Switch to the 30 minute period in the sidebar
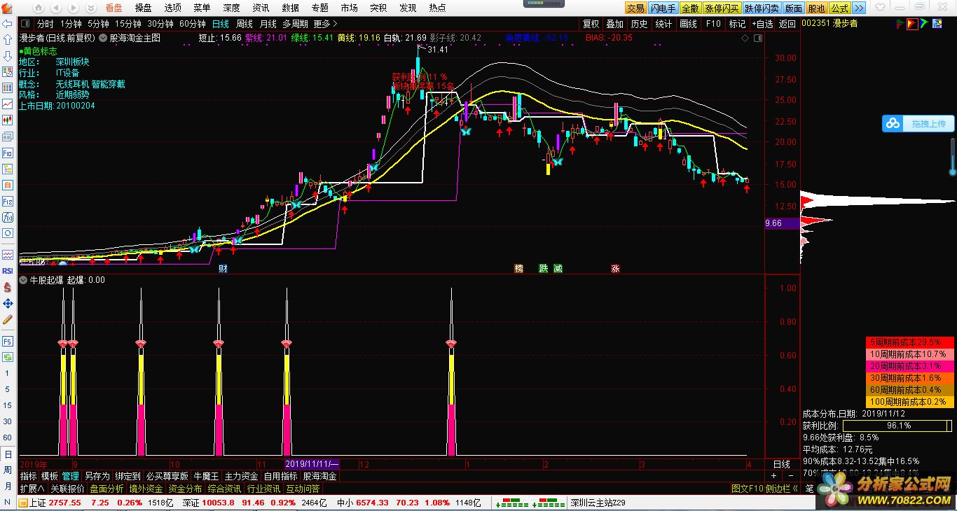 (7, 421)
